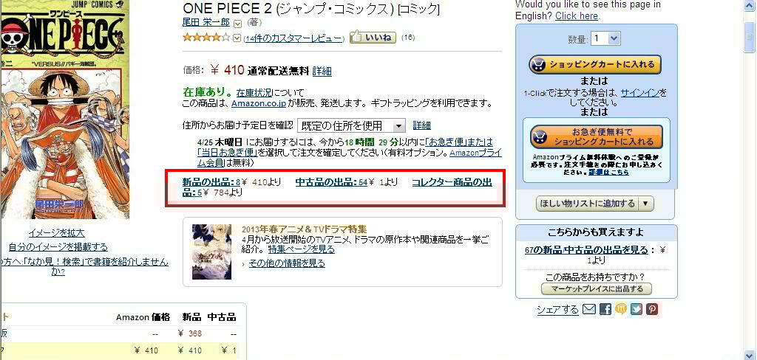Add item with ショッピングカートに入れる button

(595, 65)
